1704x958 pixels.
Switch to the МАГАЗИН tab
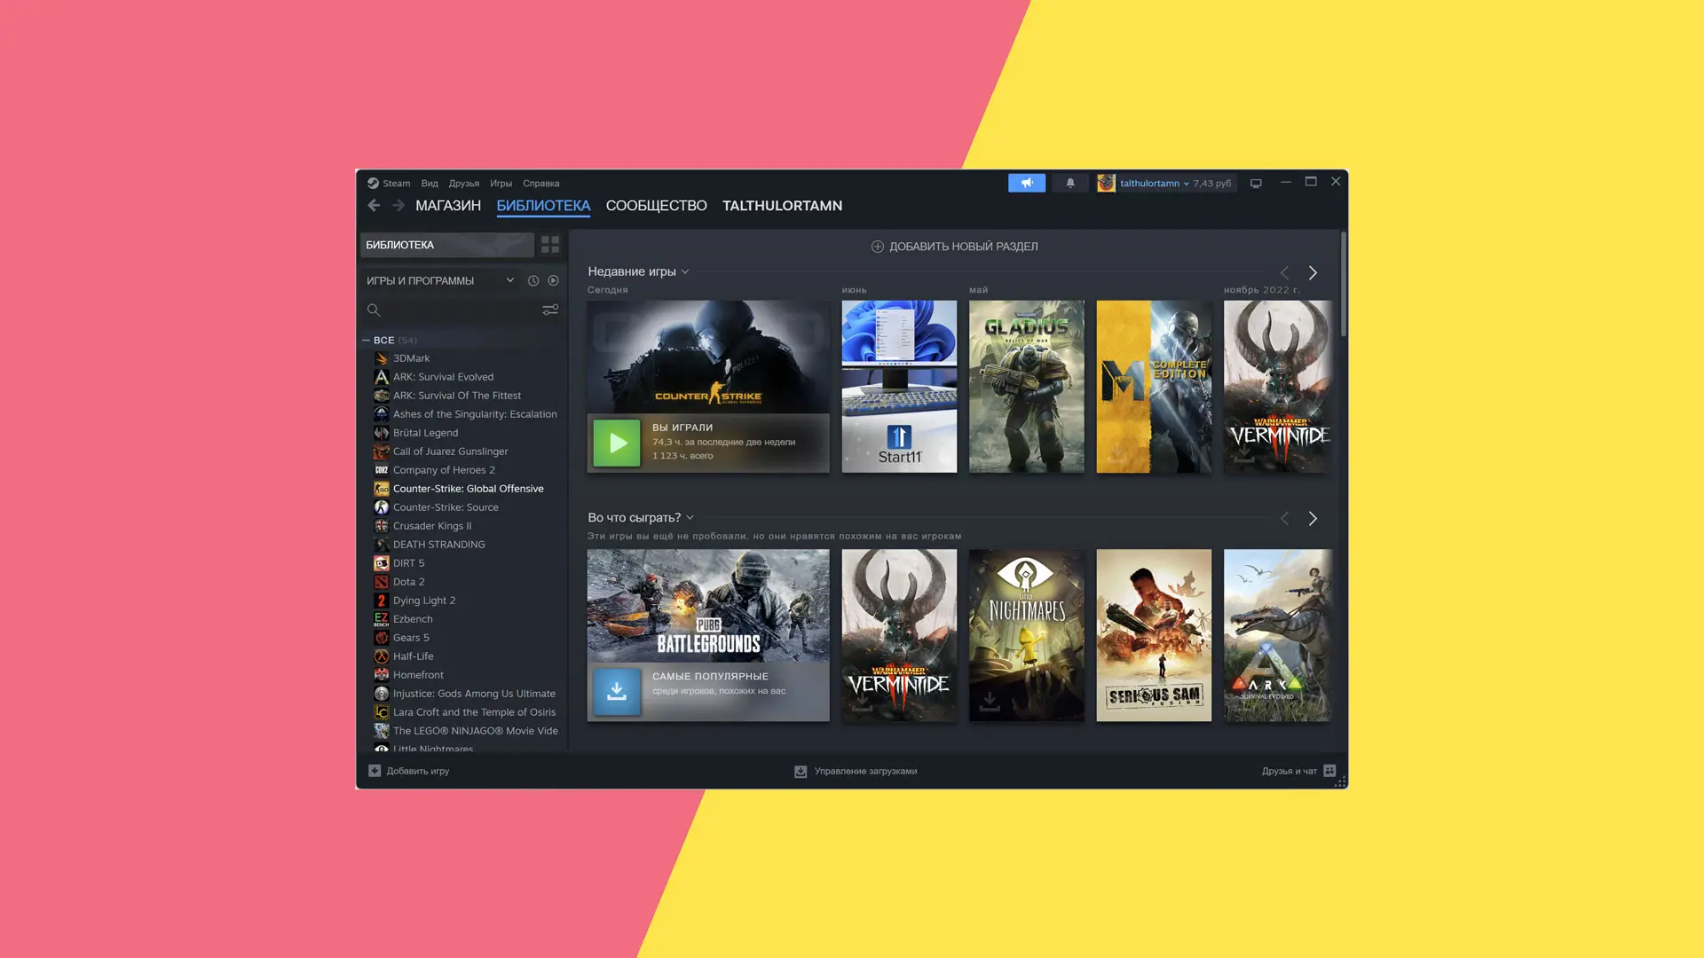click(448, 206)
